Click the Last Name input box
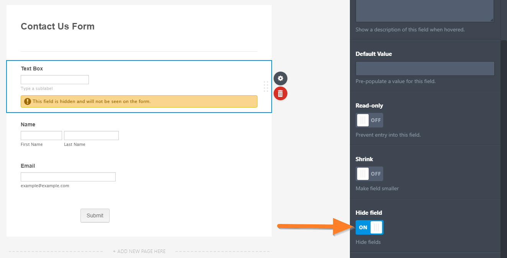This screenshot has height=258, width=507. 91,136
